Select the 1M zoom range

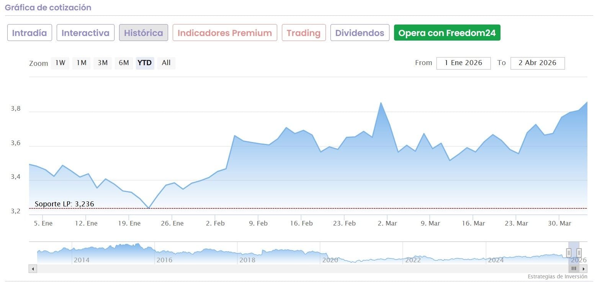coord(81,63)
